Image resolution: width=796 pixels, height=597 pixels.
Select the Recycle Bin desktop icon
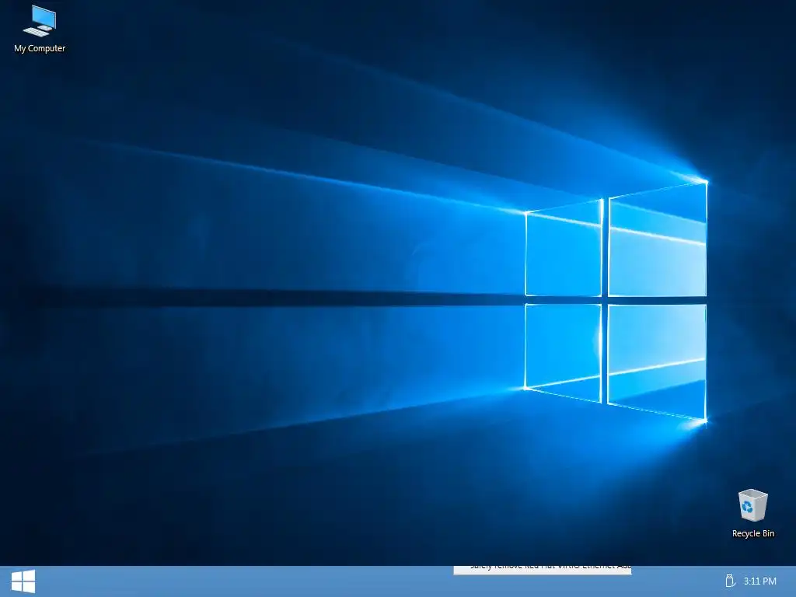coord(752,513)
